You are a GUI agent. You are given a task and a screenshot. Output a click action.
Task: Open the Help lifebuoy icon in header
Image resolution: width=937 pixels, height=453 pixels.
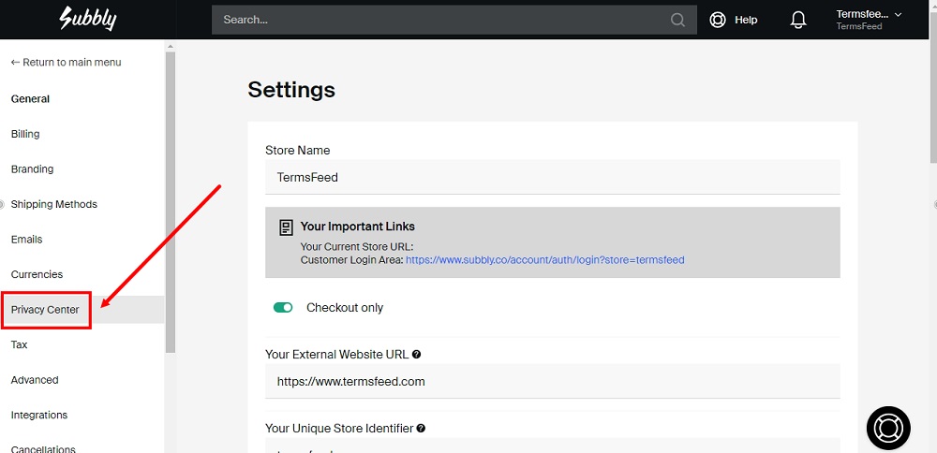[717, 20]
